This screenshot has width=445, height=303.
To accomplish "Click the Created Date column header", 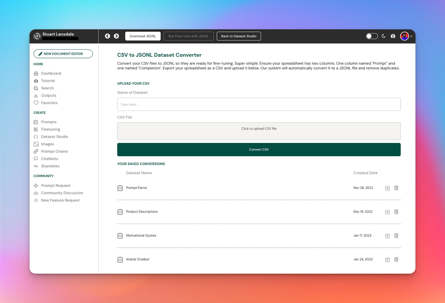I will [x=365, y=173].
